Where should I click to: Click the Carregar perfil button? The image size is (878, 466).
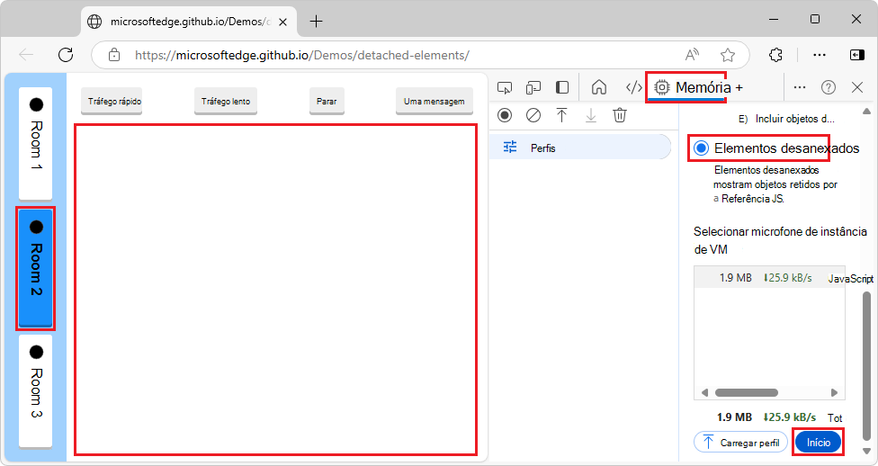point(740,443)
